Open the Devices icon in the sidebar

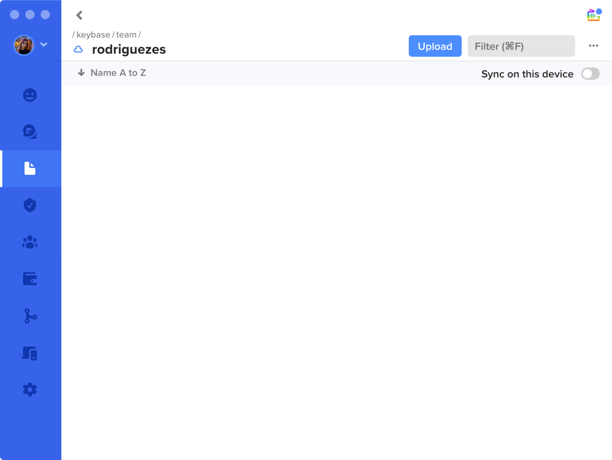pyautogui.click(x=30, y=353)
